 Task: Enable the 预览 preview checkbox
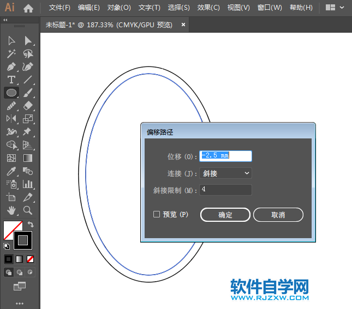coord(157,214)
